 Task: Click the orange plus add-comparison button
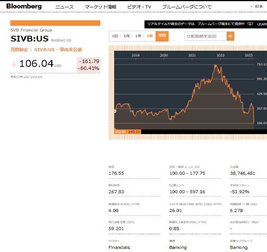click(231, 36)
